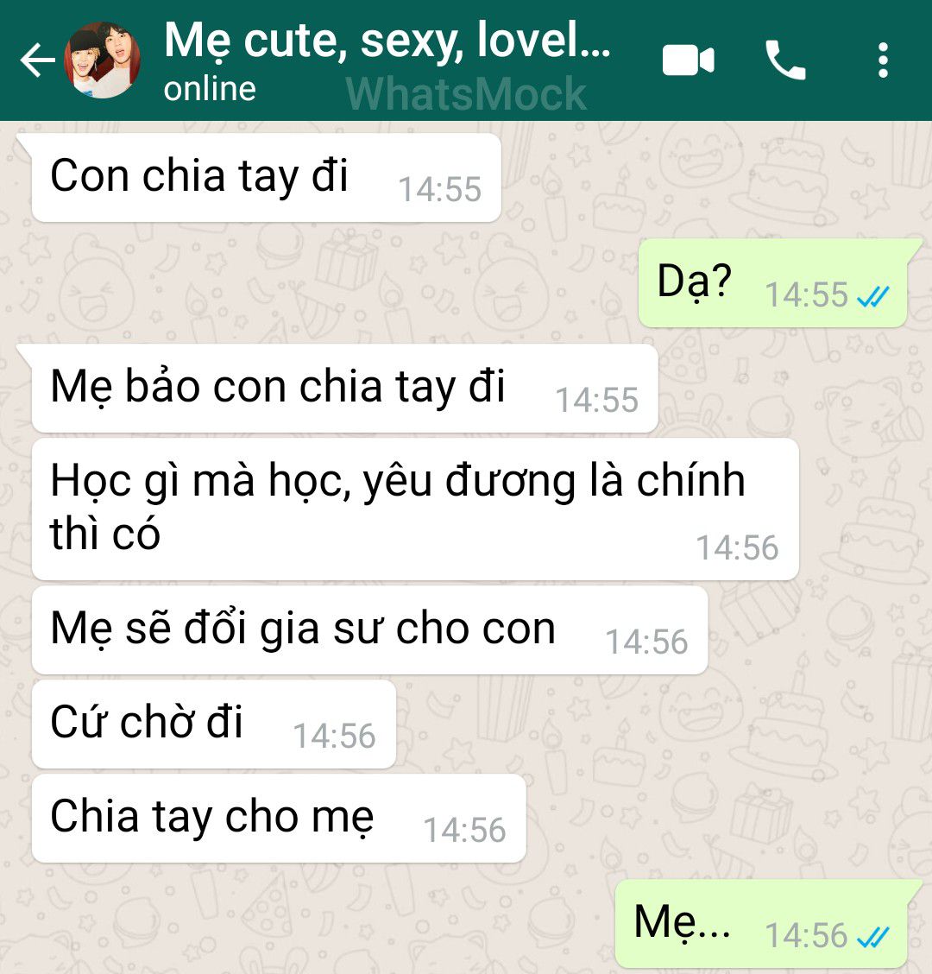Image resolution: width=932 pixels, height=974 pixels.
Task: Tap the WhatsMock watermark text
Action: click(466, 94)
